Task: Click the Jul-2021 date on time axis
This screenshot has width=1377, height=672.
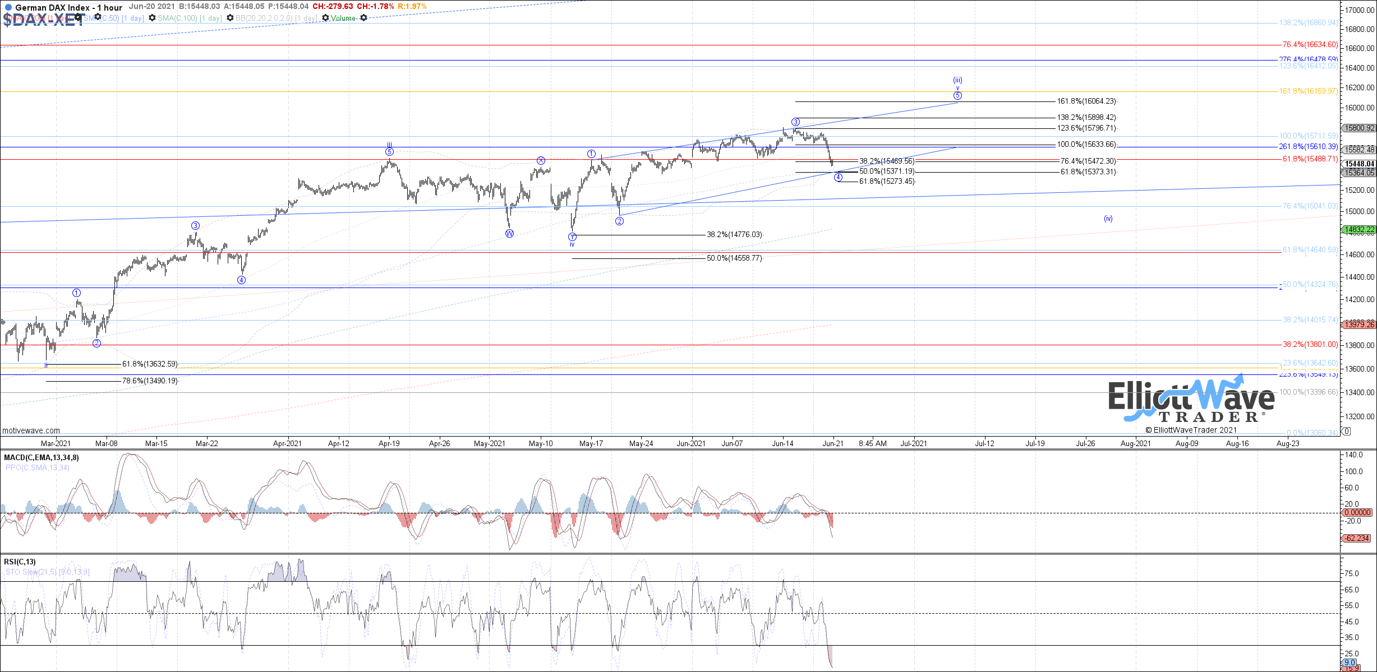Action: click(914, 443)
